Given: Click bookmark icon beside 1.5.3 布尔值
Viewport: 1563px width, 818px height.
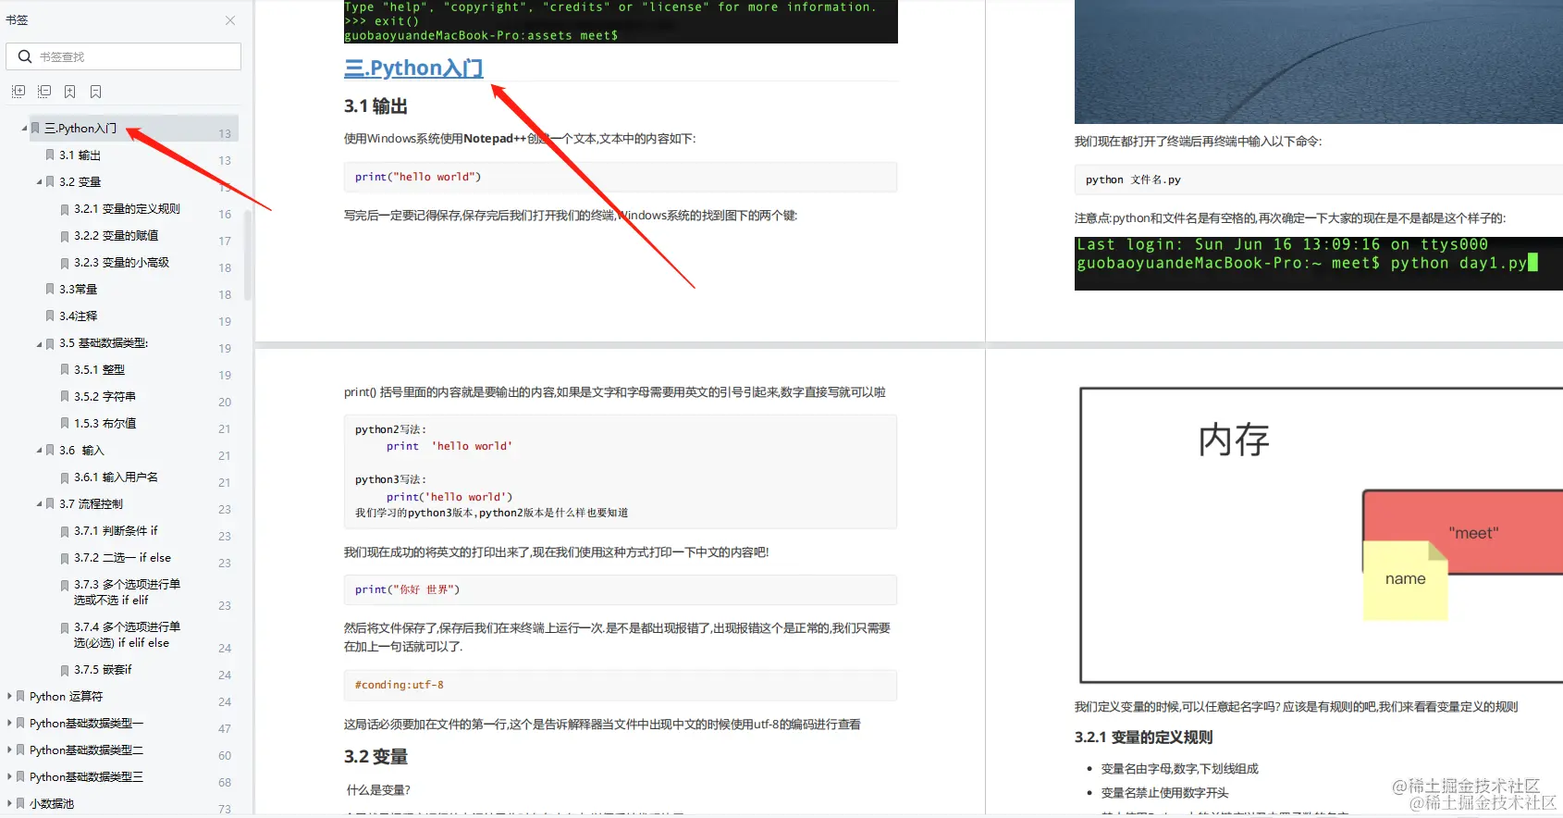Looking at the screenshot, I should point(65,424).
